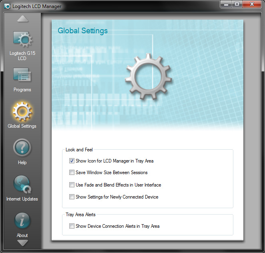Viewport: 265px width, 253px height.
Task: Click the Help label in sidebar
Action: [x=22, y=163]
